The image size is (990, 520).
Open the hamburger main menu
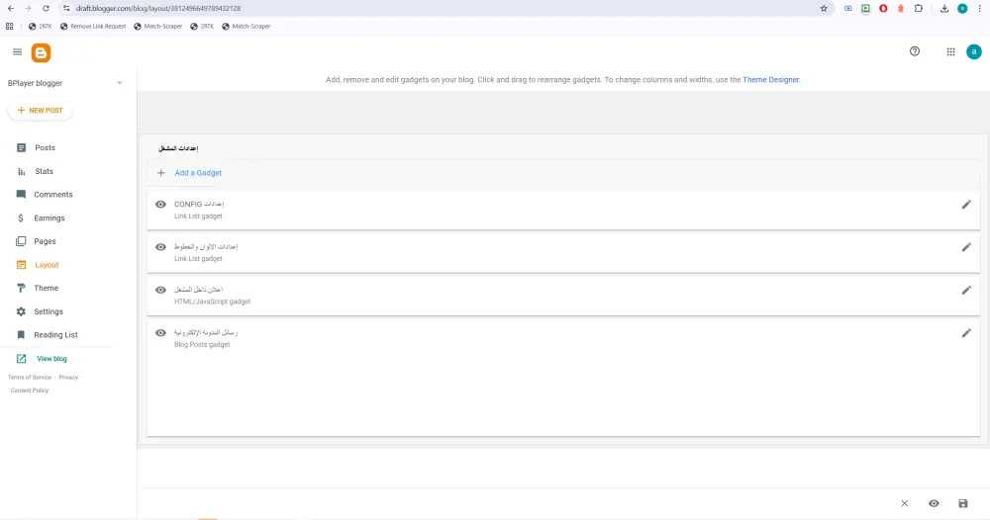pos(17,51)
